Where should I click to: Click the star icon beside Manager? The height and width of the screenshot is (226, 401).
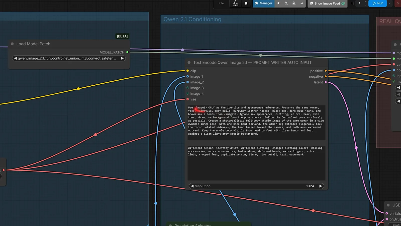click(278, 3)
